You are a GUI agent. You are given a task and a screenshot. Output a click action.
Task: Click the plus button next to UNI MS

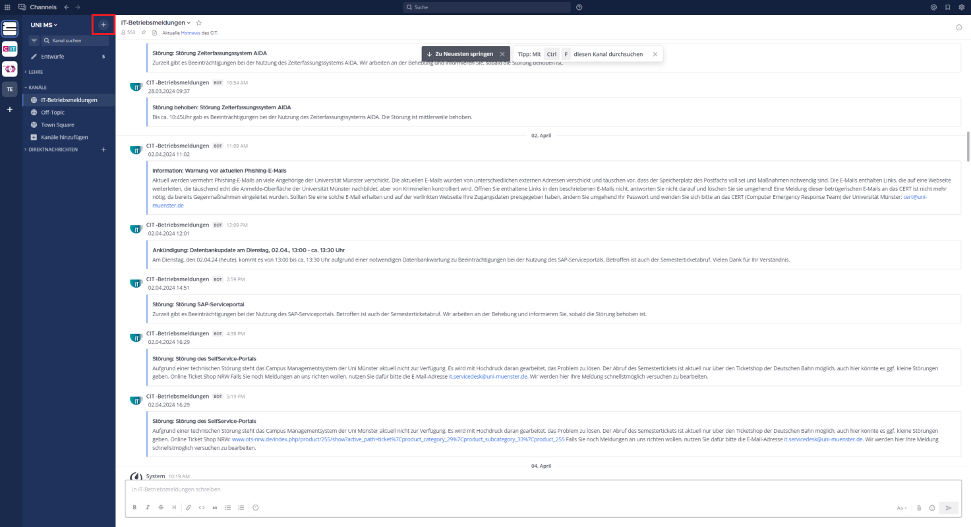(103, 24)
